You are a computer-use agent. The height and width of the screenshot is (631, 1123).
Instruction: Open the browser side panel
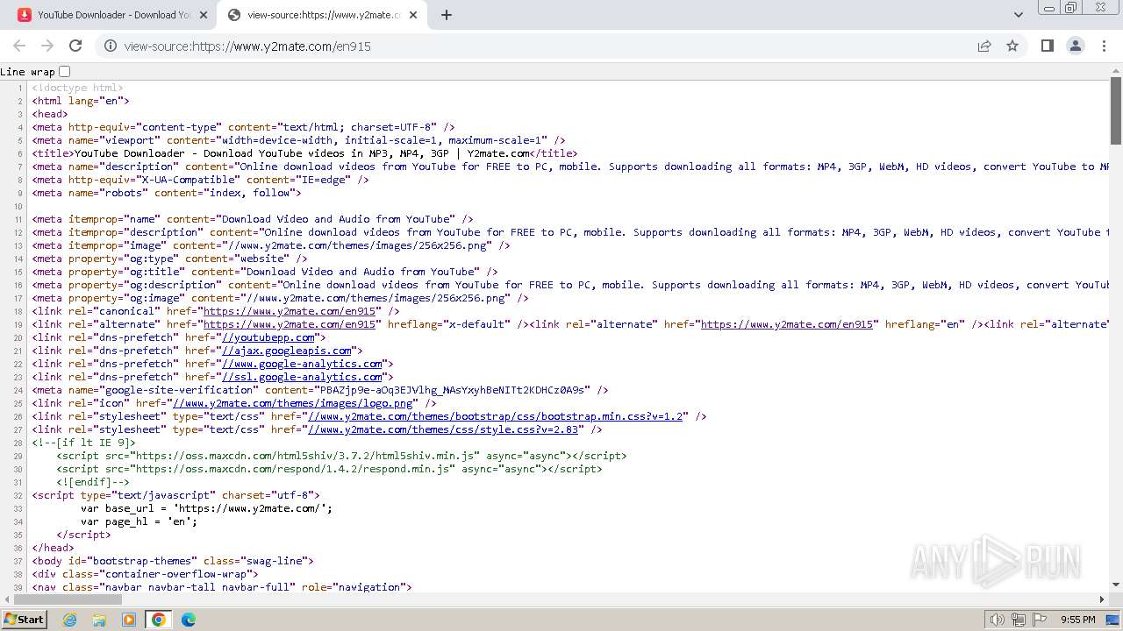[x=1047, y=46]
